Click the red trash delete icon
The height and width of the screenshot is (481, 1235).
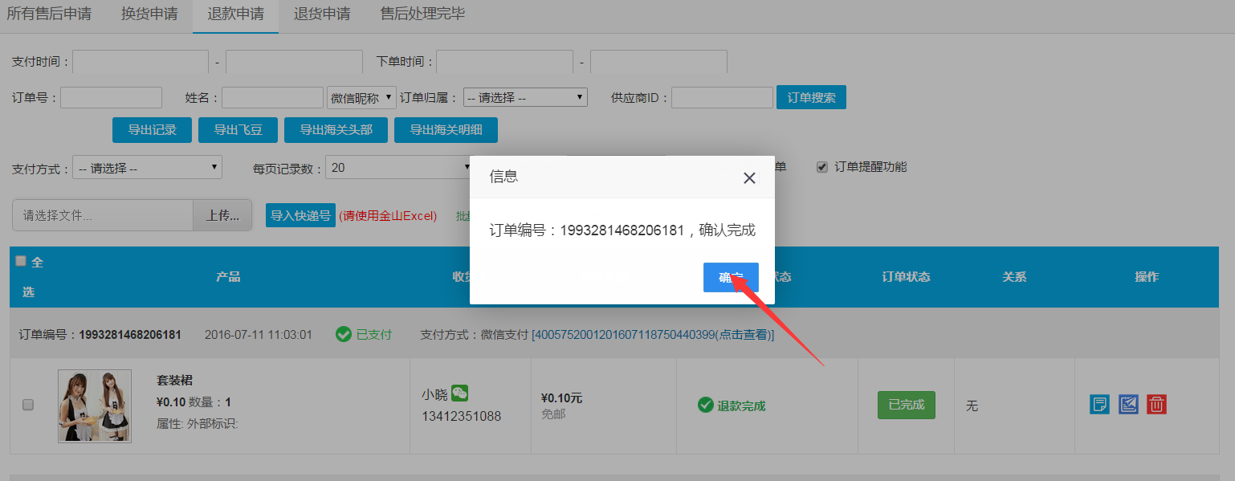[x=1156, y=404]
